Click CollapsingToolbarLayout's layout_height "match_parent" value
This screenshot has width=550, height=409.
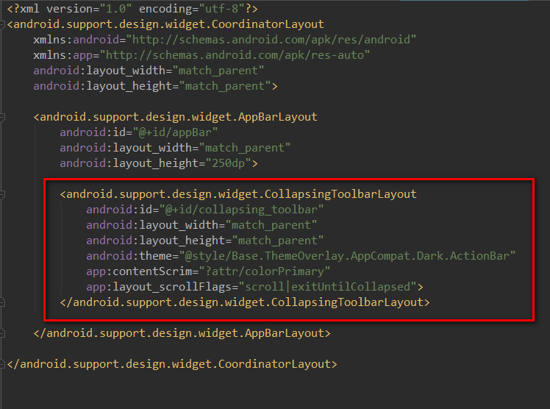[278, 241]
